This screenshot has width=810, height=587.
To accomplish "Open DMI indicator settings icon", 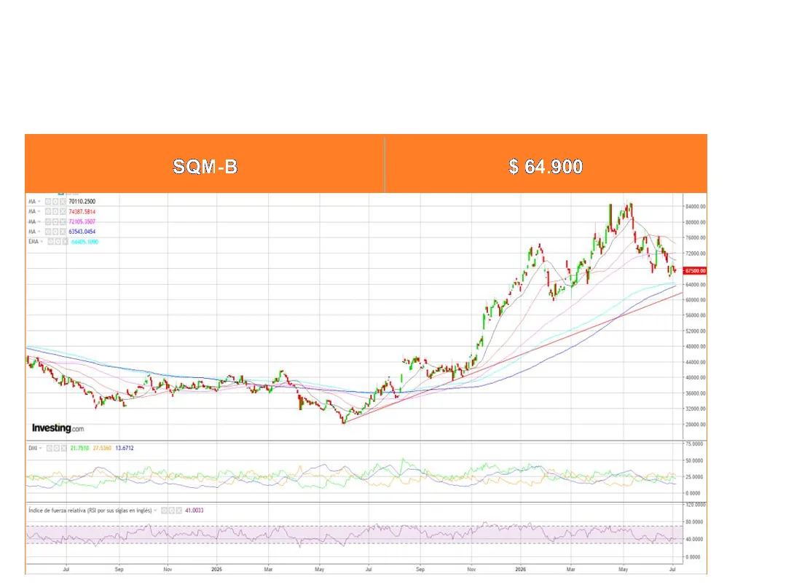I will pyautogui.click(x=57, y=448).
